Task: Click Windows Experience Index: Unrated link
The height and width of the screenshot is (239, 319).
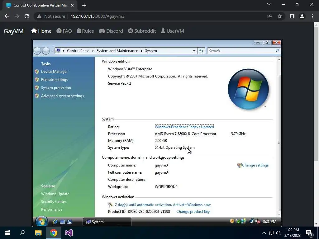Action: click(x=184, y=127)
